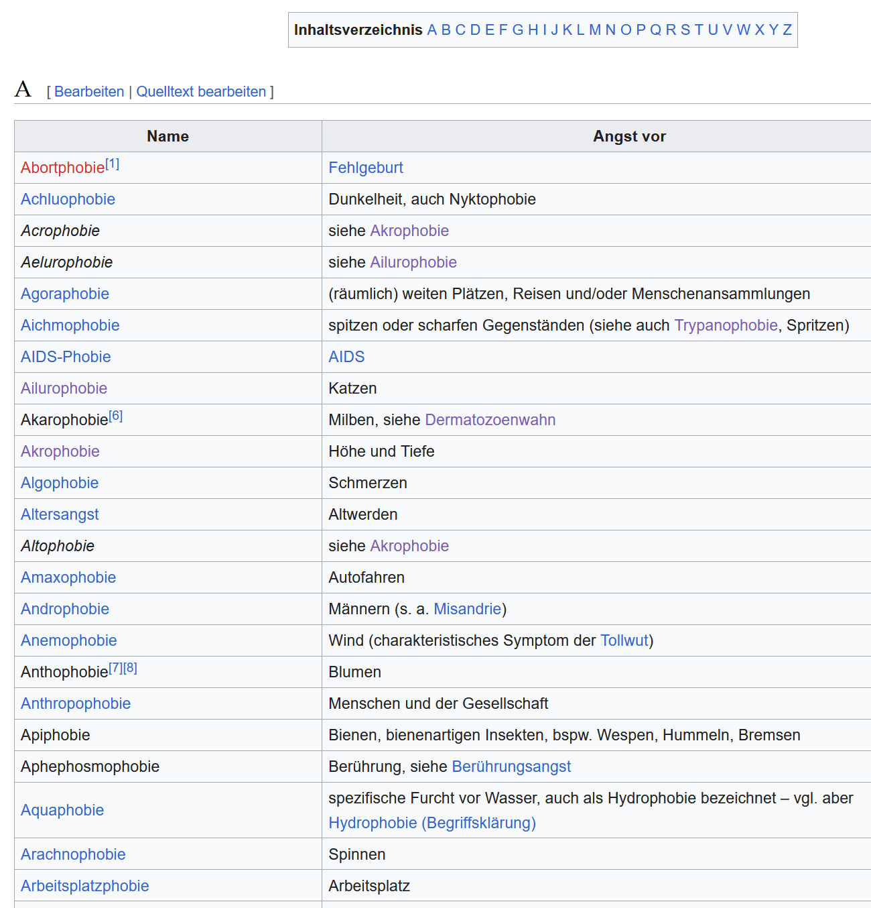Open the Abortphobie red link
This screenshot has height=908, width=871.
(62, 168)
